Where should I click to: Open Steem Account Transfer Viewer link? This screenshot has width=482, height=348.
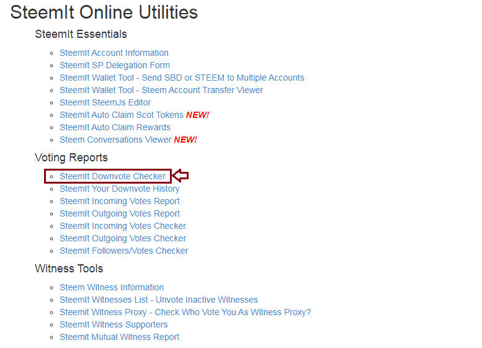click(161, 90)
